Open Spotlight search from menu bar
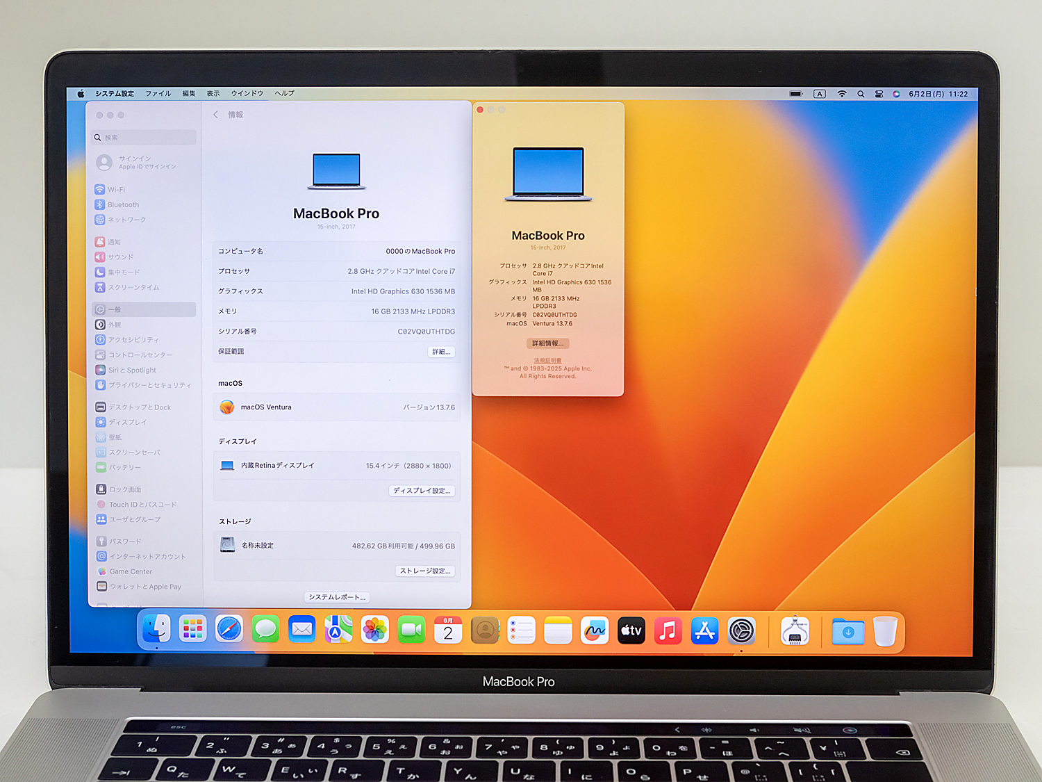Viewport: 1042px width, 782px height. click(x=861, y=94)
